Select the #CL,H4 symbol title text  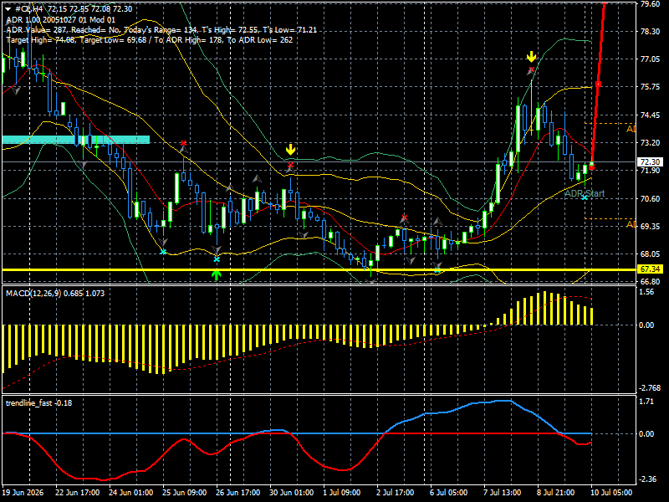coord(29,9)
